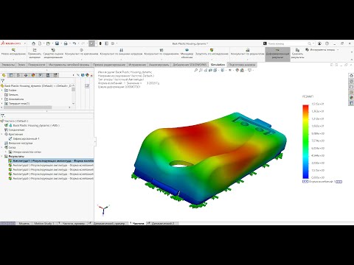Activate the highlighted Select cursor tool

91,43
